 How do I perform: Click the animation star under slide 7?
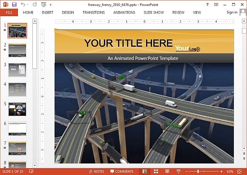pyautogui.click(x=5, y=148)
